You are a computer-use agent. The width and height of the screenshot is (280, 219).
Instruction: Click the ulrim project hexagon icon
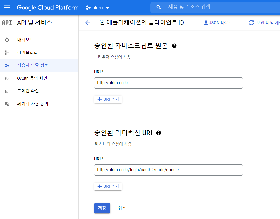pyautogui.click(x=88, y=8)
